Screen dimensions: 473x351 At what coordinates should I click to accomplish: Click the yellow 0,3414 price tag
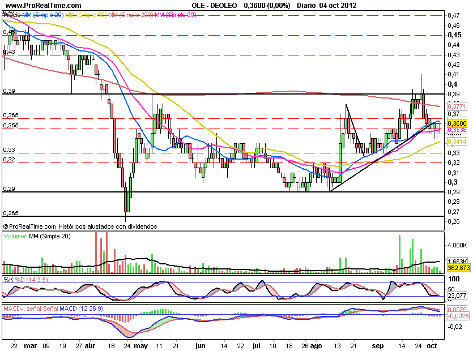tap(456, 142)
